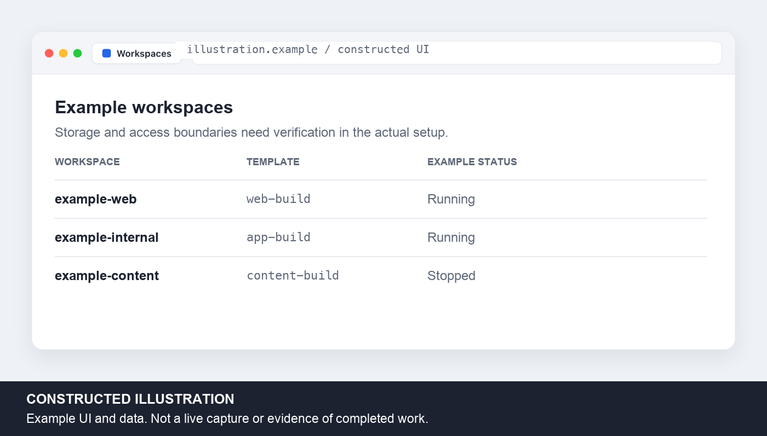Screen dimensions: 767x436
Task: Click the blue Workspaces tab icon
Action: (x=107, y=54)
